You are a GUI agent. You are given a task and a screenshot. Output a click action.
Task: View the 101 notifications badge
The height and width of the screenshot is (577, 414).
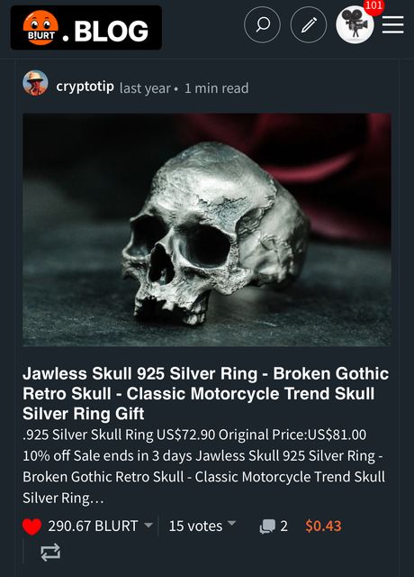(x=373, y=6)
